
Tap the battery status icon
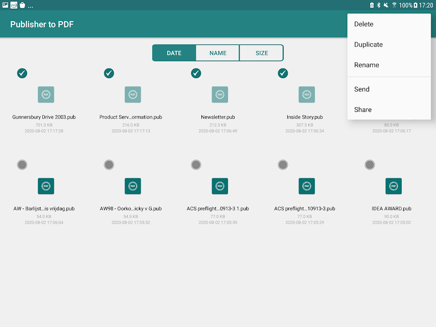coord(416,5)
